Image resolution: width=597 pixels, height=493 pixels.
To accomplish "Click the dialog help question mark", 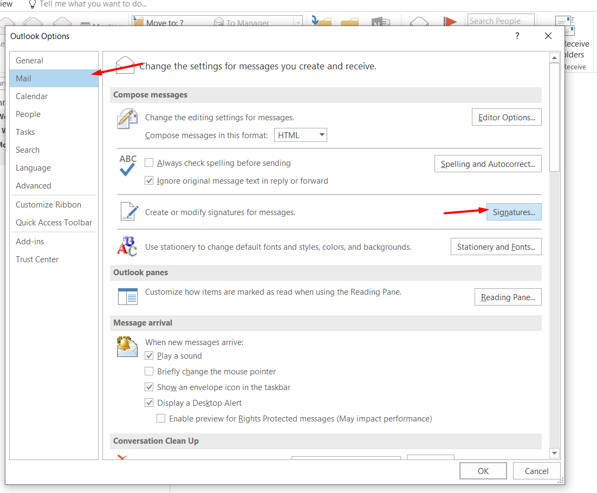I will point(517,36).
